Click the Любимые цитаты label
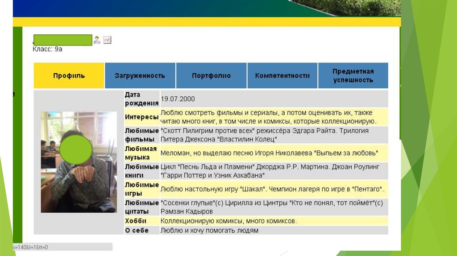 [x=141, y=207]
